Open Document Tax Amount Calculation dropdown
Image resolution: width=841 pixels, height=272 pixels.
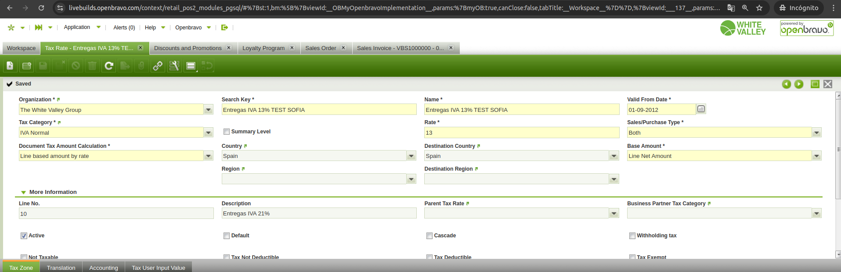pos(209,156)
